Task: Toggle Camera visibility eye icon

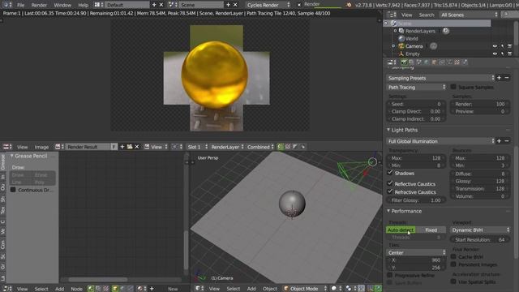Action: (x=495, y=46)
